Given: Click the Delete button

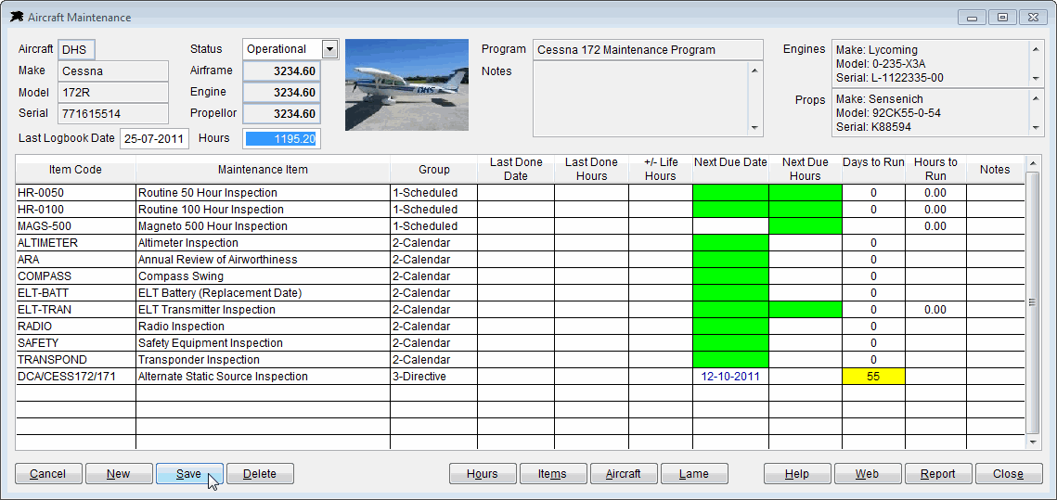Looking at the screenshot, I should coord(260,474).
